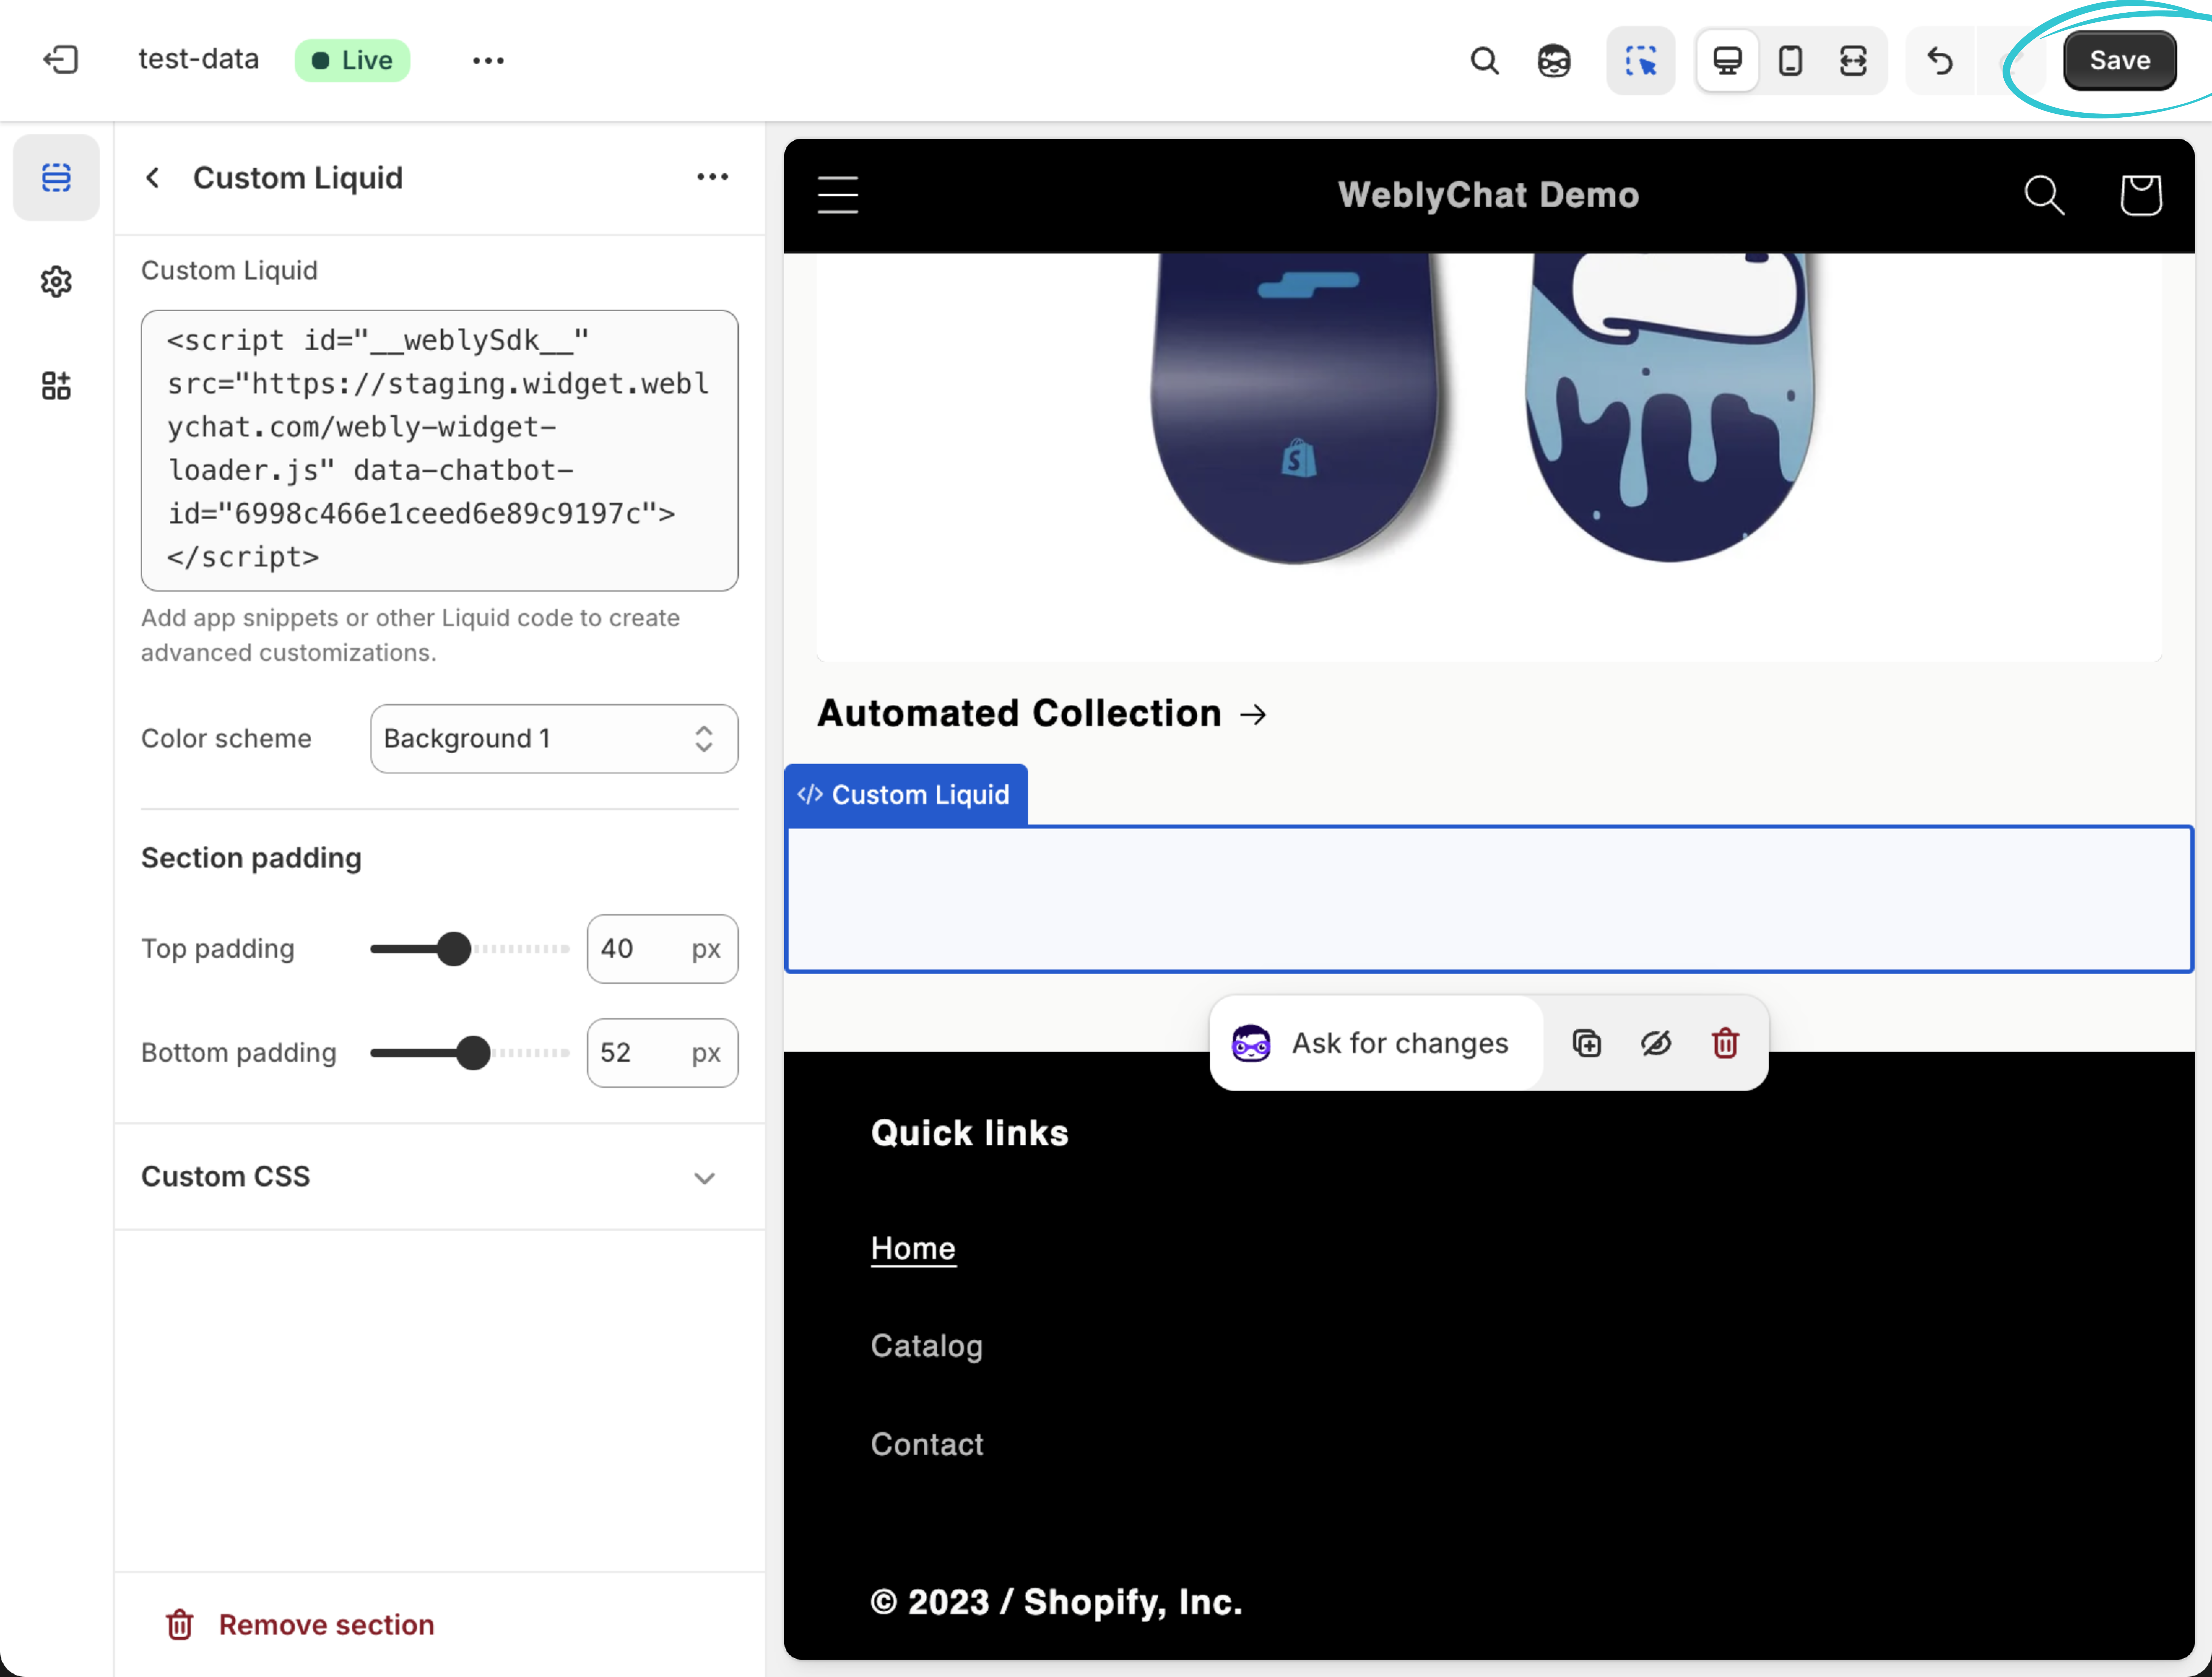This screenshot has height=1677, width=2212.
Task: Open the Custom Liquid section options menu
Action: click(712, 177)
